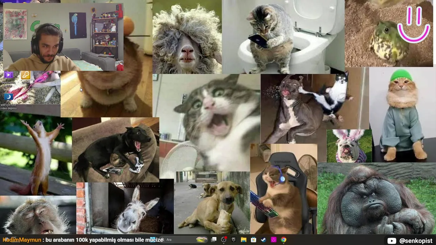Screen dimensions: 436x245
Task: Click the dog holding bread photo
Action: point(212,203)
